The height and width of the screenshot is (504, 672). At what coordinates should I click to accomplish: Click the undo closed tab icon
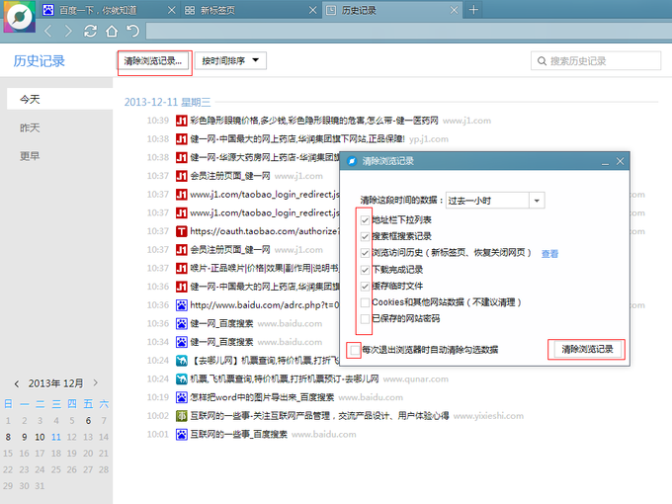132,31
